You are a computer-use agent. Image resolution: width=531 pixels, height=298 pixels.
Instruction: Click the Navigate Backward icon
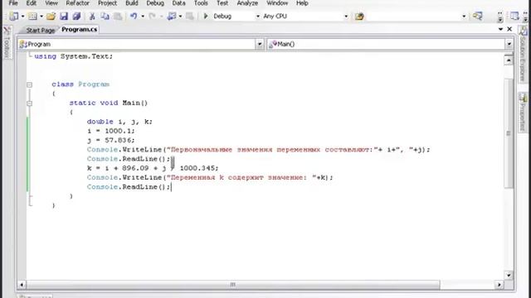(x=172, y=16)
